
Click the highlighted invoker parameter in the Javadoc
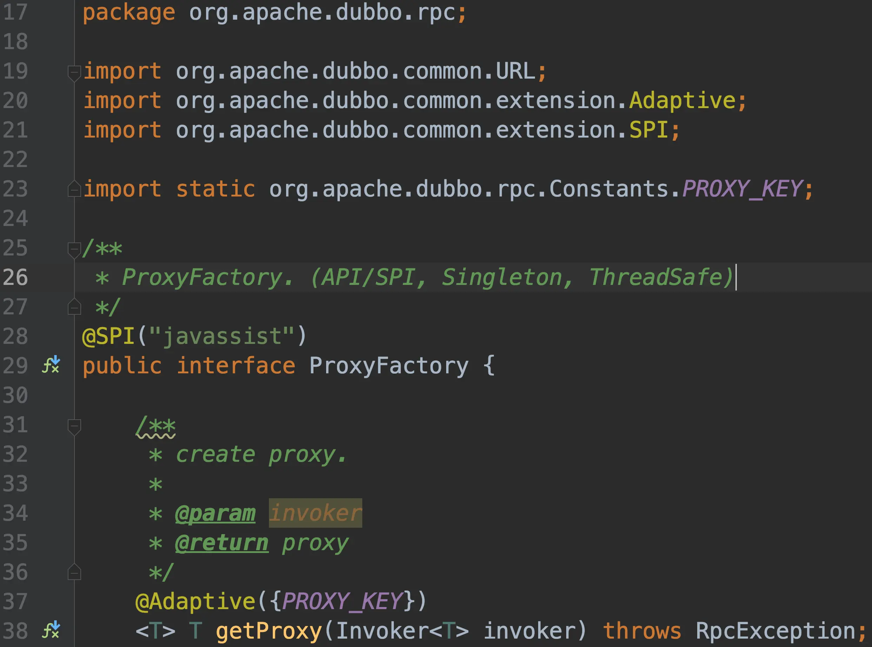coord(315,513)
